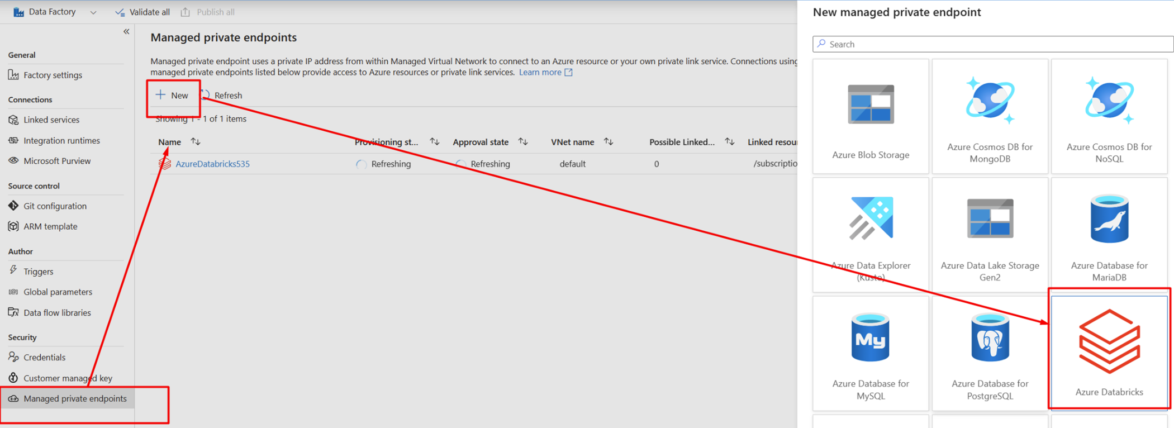Sort by VNet name column

[609, 142]
